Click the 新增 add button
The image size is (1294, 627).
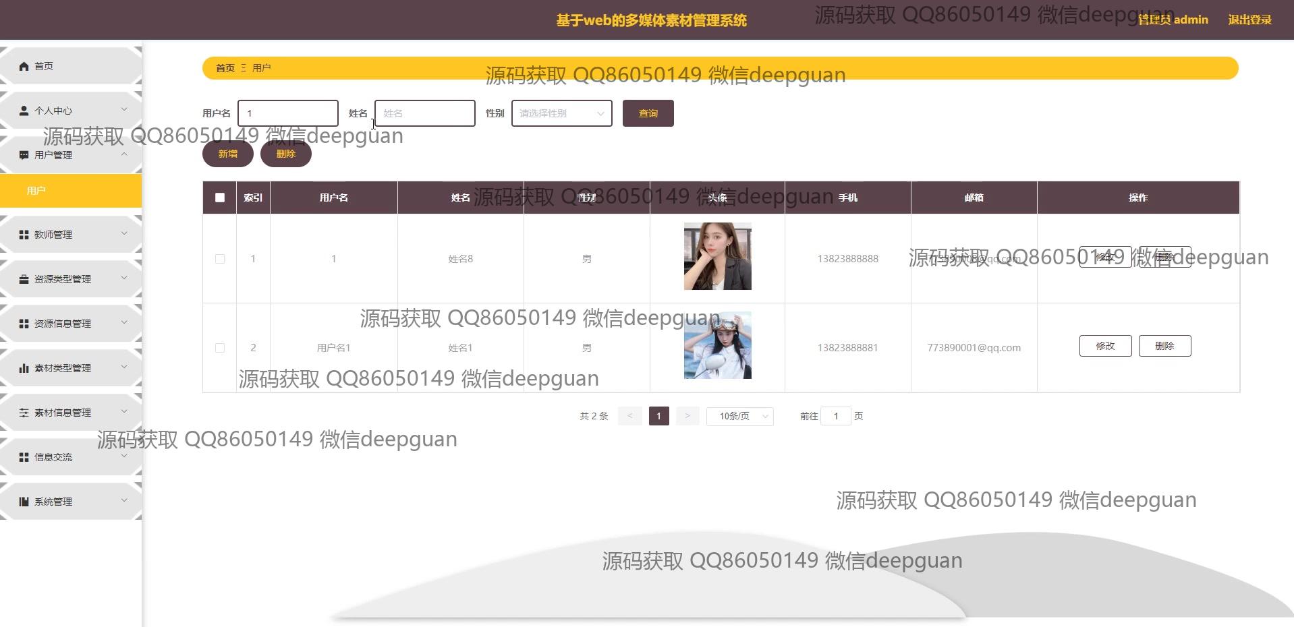click(228, 154)
